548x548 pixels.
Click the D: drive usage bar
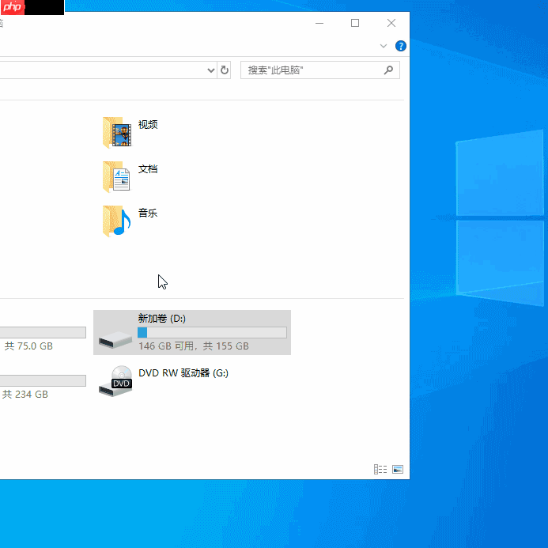pyautogui.click(x=212, y=332)
